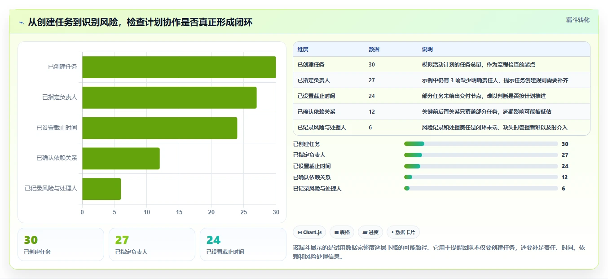Click the chart y-axis label 已确认依赖关系
This screenshot has height=279, width=608.
pos(57,158)
